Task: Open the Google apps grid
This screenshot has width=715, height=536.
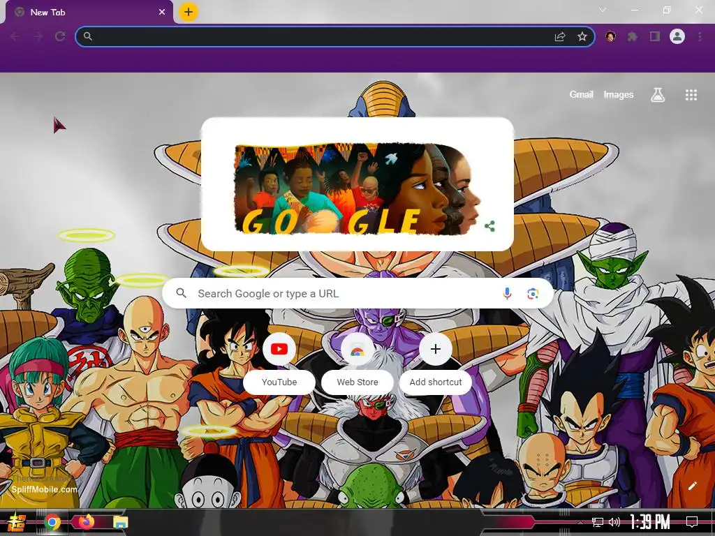Action: (691, 95)
